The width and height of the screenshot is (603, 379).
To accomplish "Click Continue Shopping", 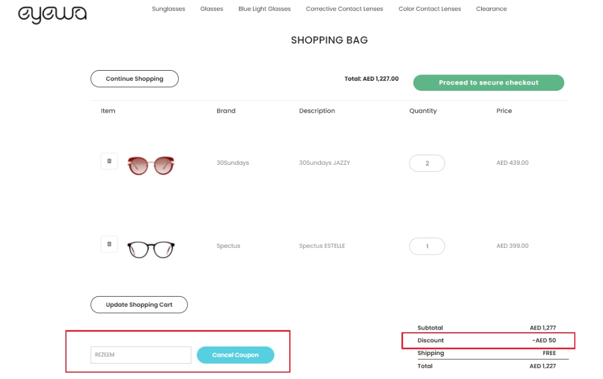I will 134,78.
